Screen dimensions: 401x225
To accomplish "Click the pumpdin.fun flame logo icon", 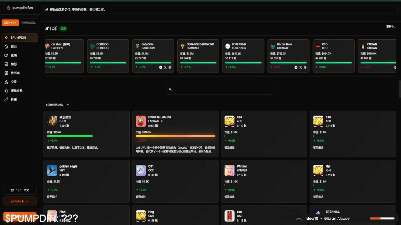I will (8, 8).
